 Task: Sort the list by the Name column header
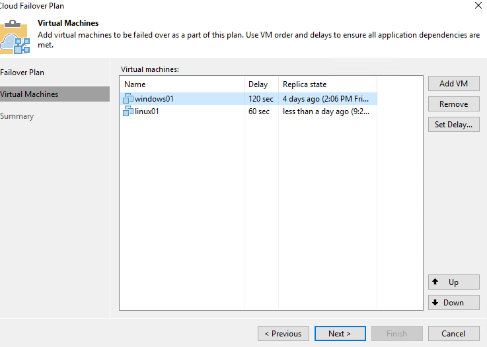pyautogui.click(x=182, y=84)
